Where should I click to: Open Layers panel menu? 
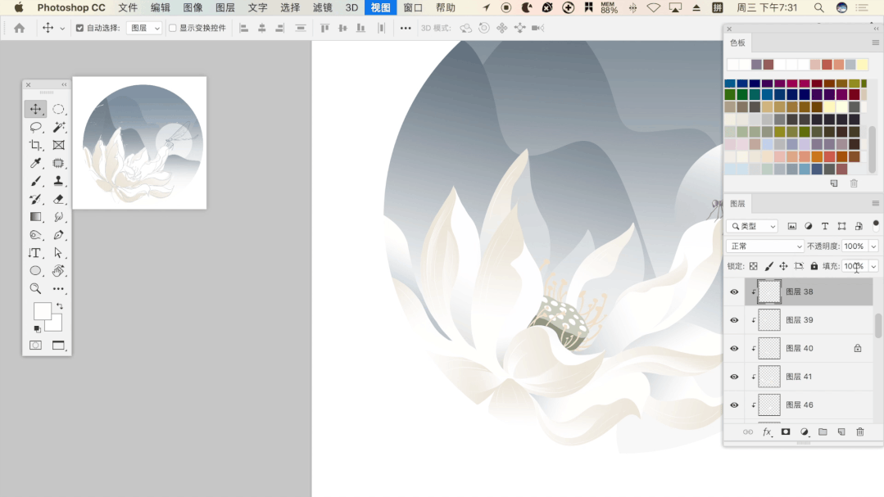[x=875, y=203]
